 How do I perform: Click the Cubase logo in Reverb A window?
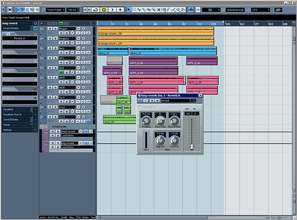(x=139, y=95)
